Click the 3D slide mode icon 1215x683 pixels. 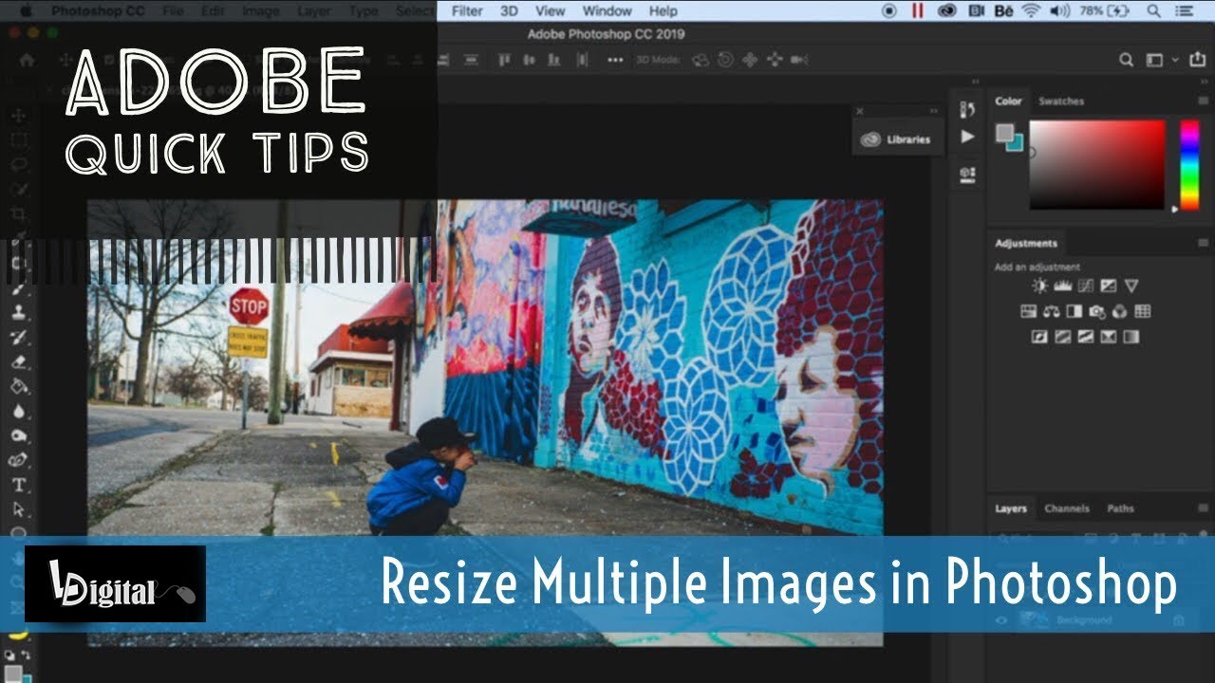[x=775, y=60]
